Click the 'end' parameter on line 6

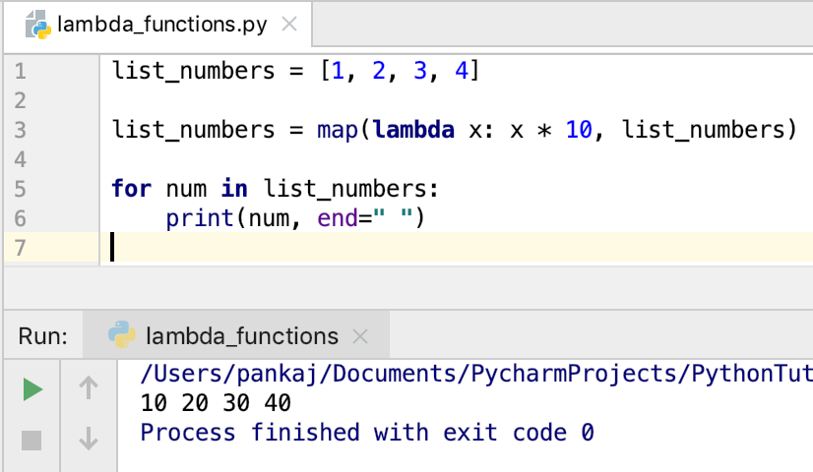coord(338,218)
